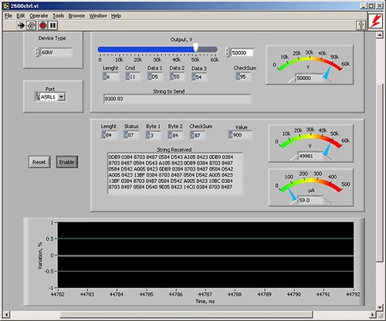The width and height of the screenshot is (386, 321).
Task: Open the Tools menu
Action: coord(59,16)
